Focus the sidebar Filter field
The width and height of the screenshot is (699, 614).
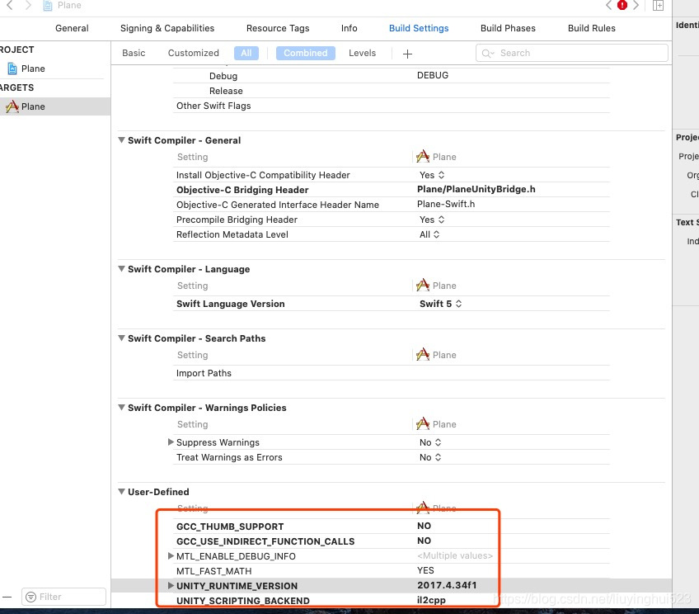[x=63, y=597]
